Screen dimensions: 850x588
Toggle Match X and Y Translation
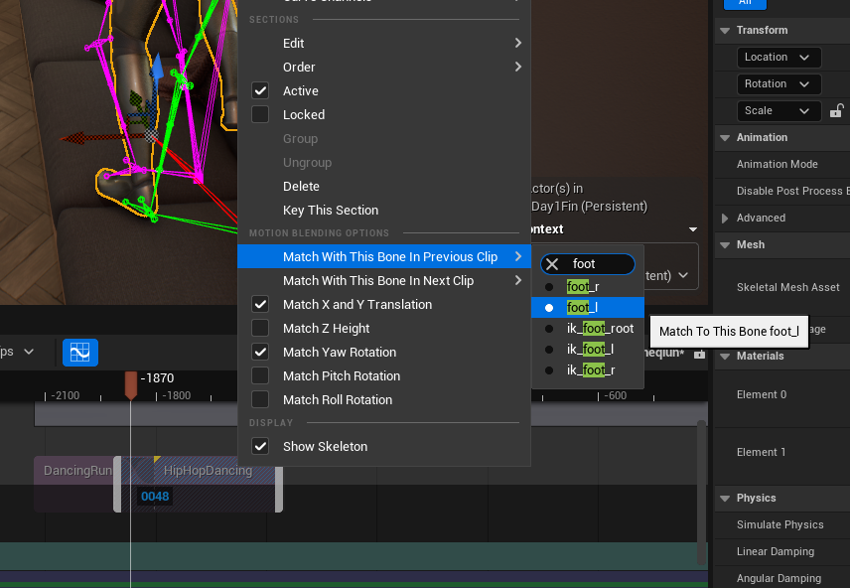click(260, 304)
